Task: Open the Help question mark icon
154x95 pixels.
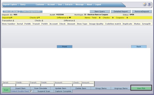Action: tap(149, 4)
